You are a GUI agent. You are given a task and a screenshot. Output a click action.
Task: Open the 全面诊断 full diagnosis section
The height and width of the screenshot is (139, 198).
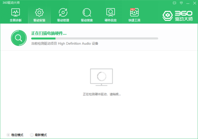[16, 15]
